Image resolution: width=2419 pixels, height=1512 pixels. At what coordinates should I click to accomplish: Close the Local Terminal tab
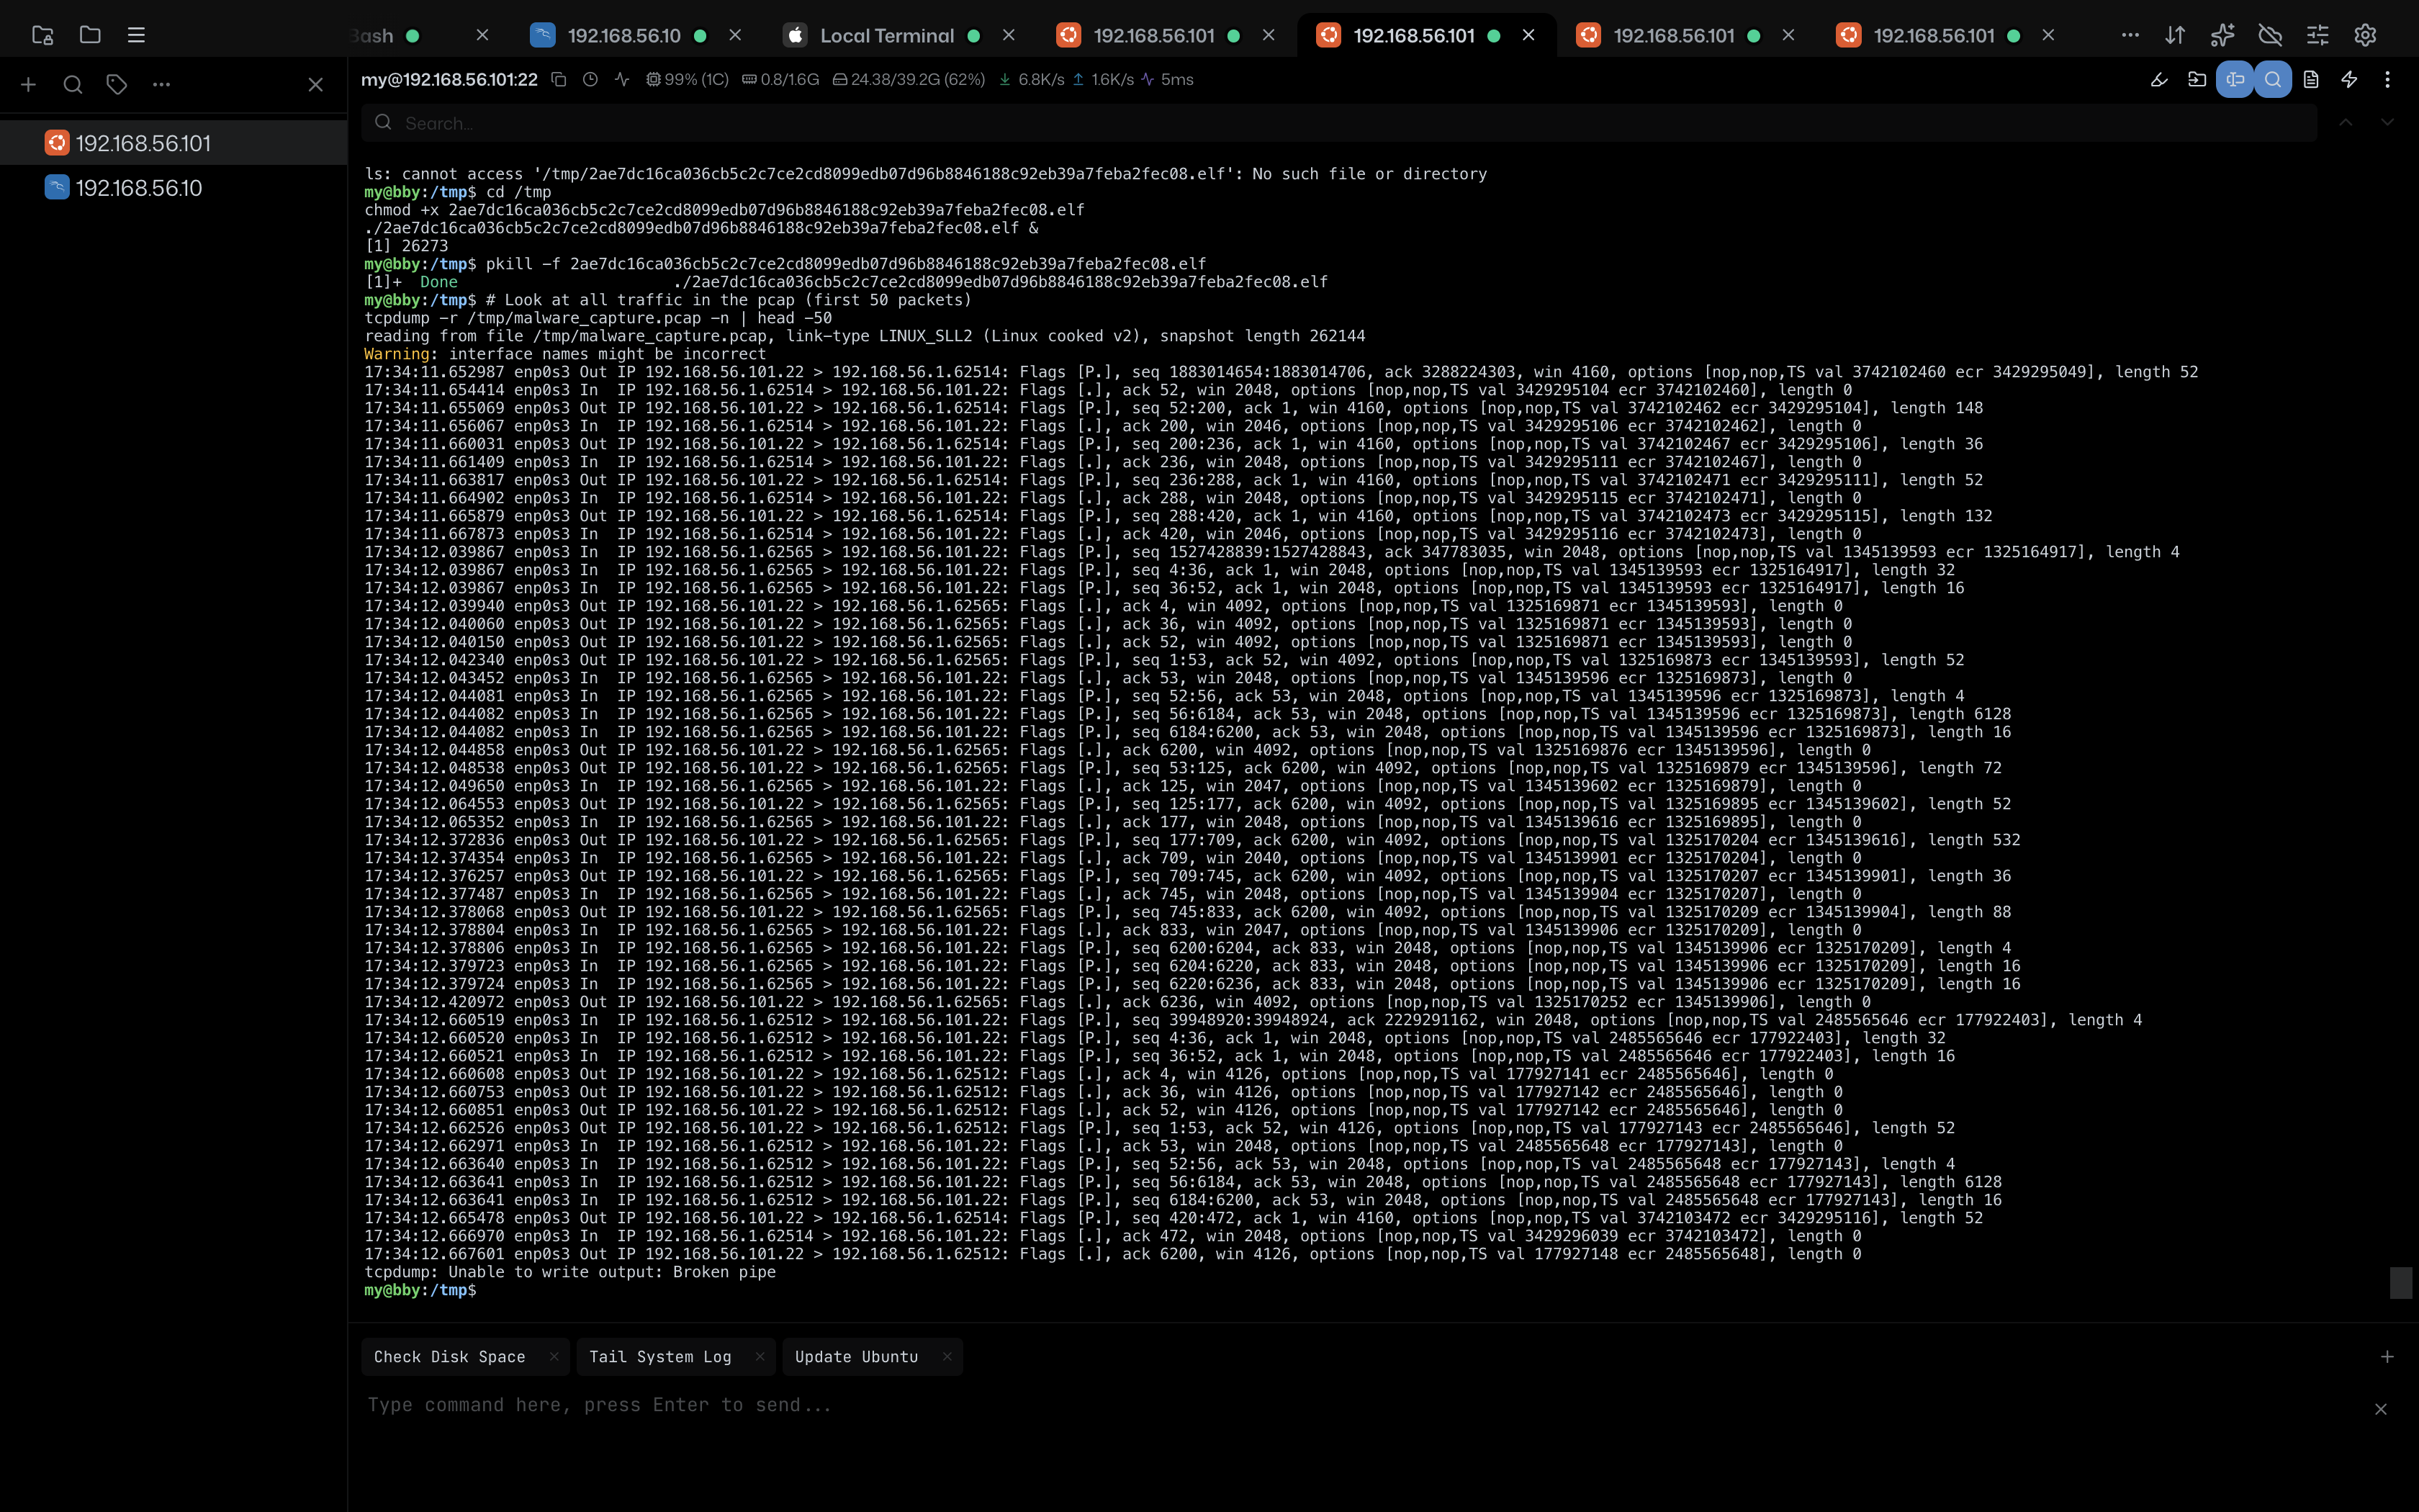pyautogui.click(x=1009, y=35)
